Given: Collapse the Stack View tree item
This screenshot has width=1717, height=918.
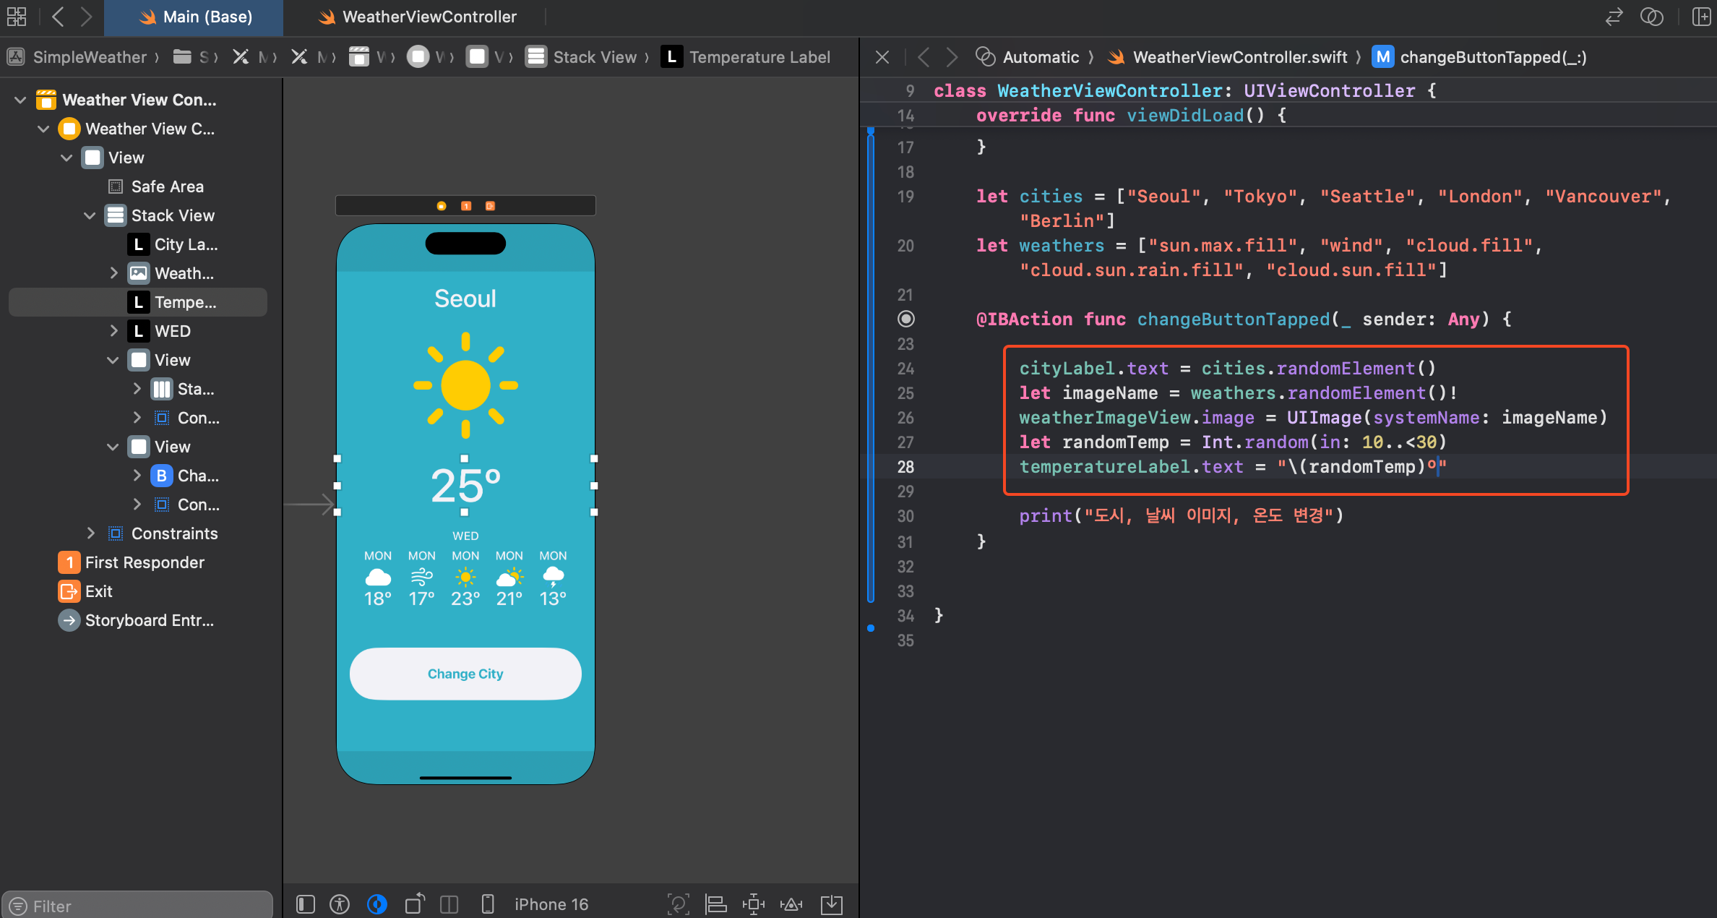Looking at the screenshot, I should (x=90, y=215).
